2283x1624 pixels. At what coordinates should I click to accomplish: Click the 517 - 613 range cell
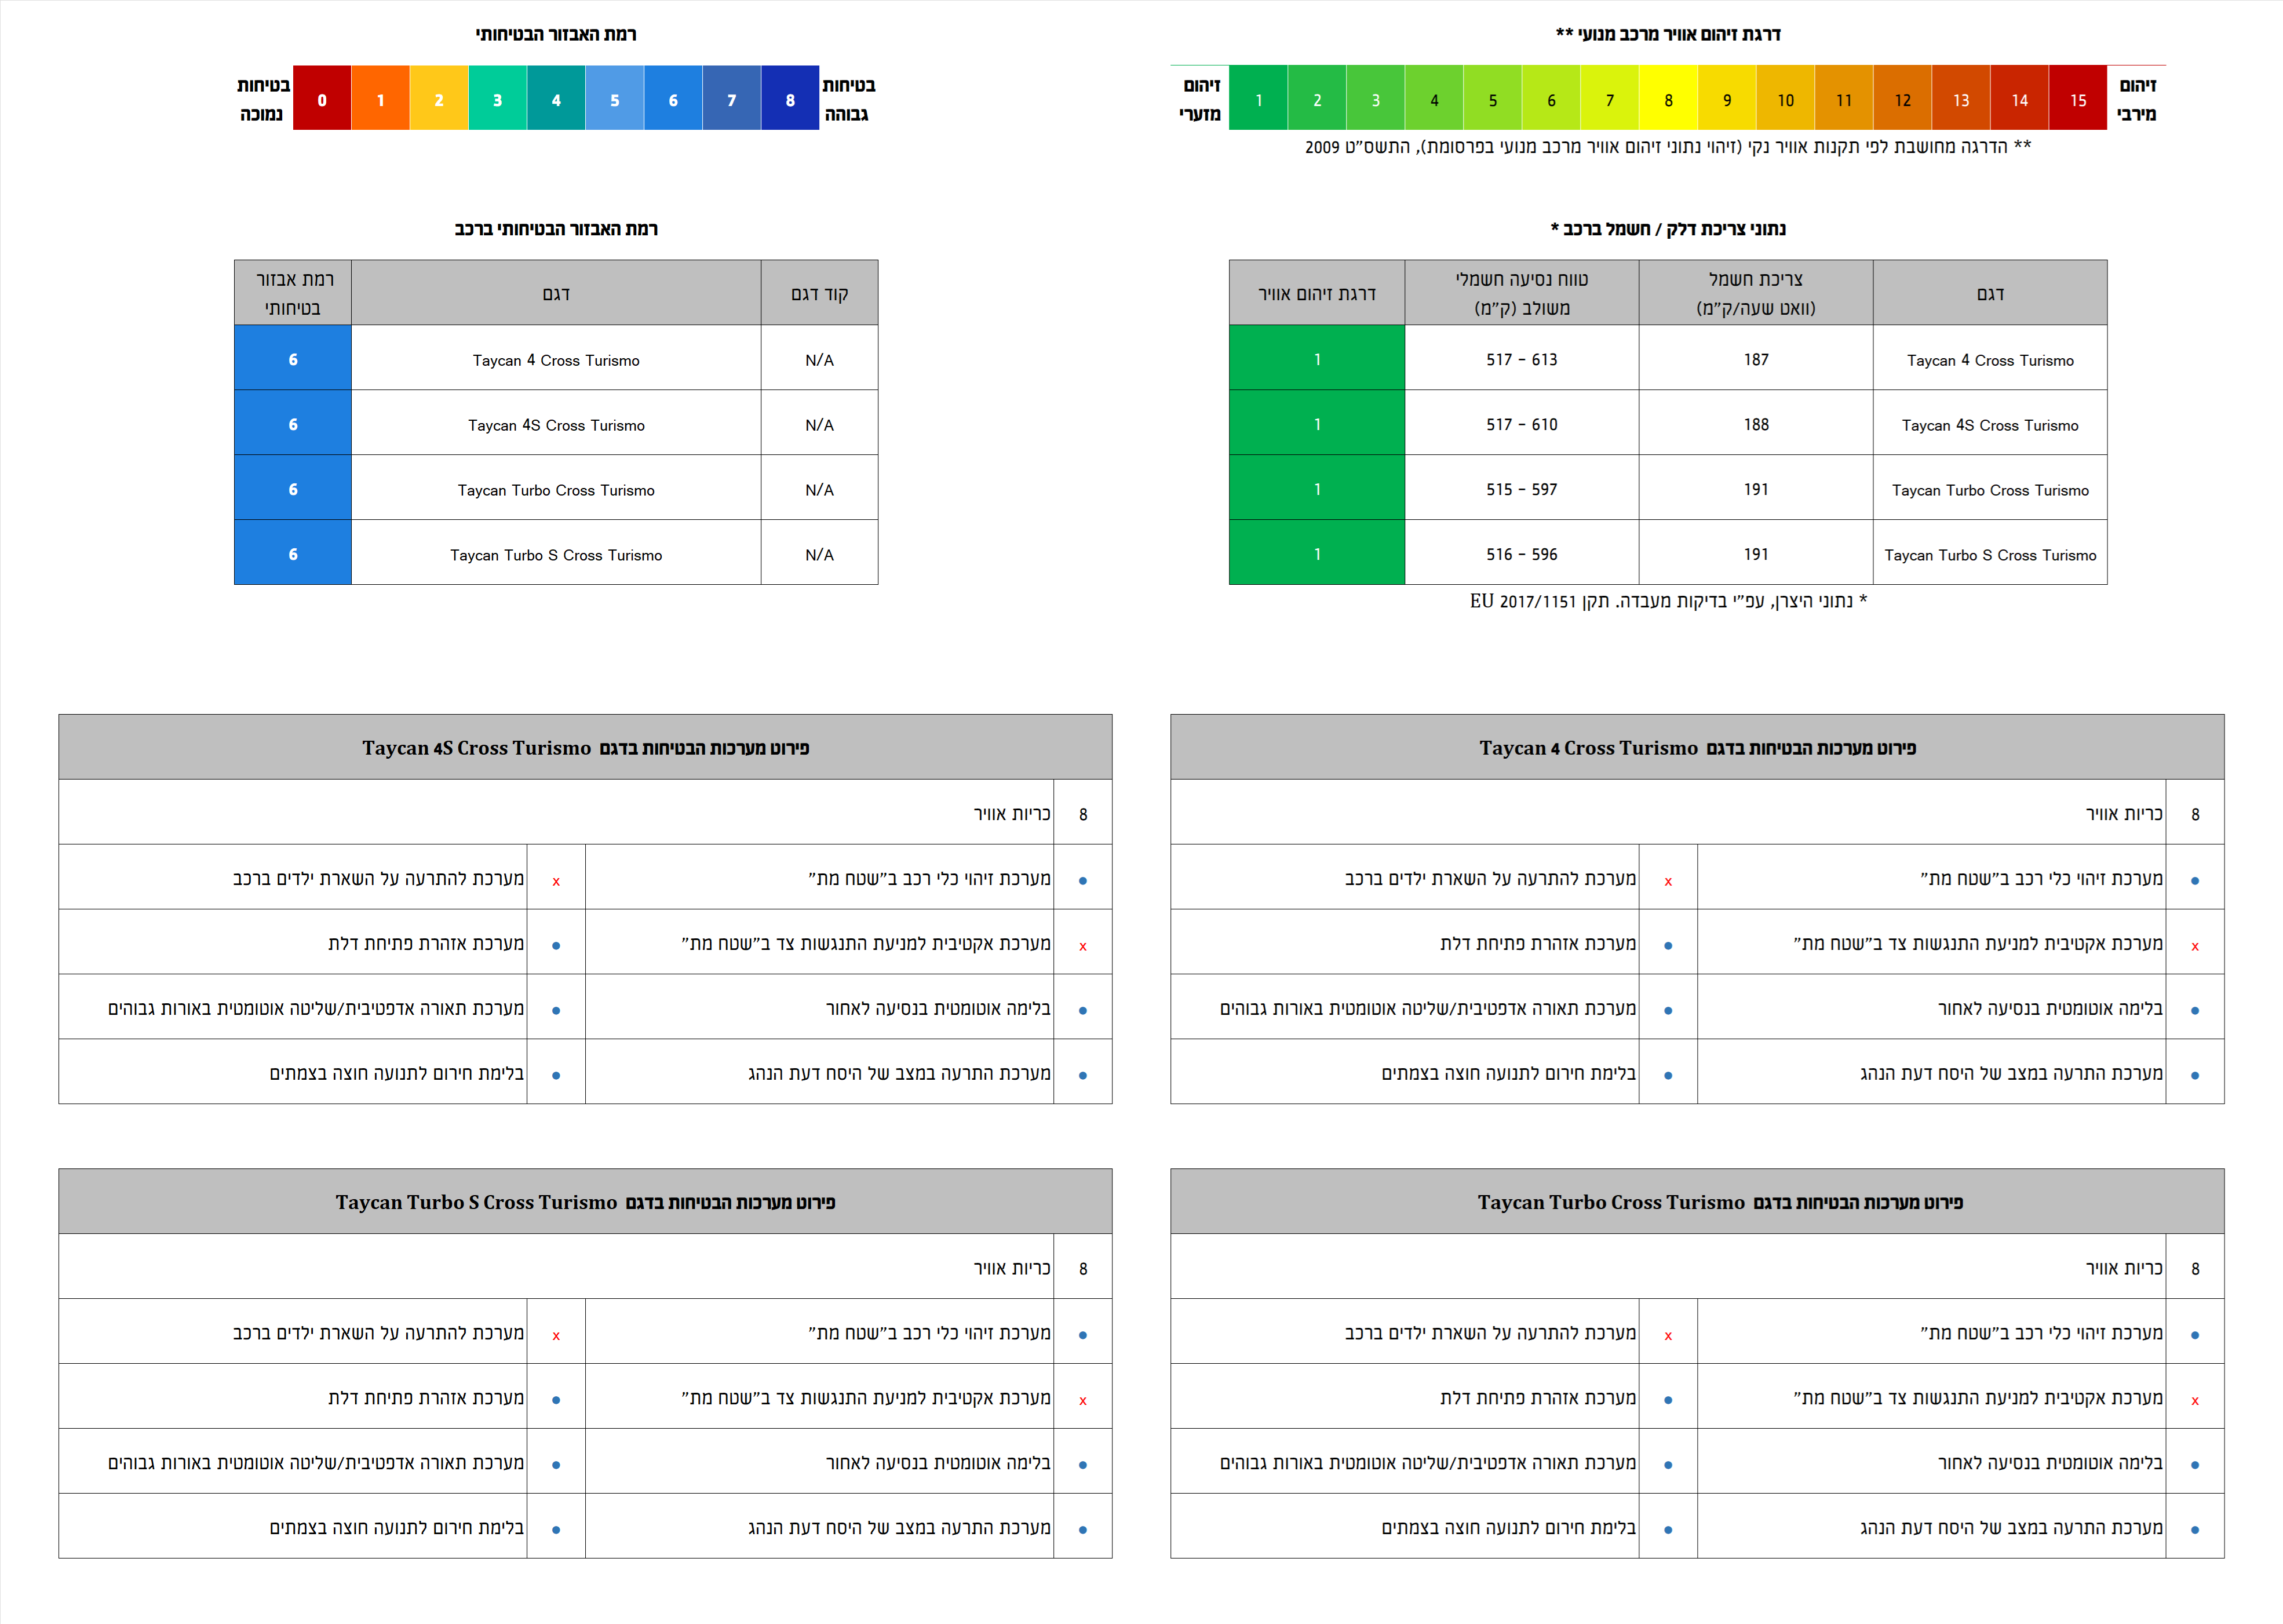pyautogui.click(x=1522, y=359)
